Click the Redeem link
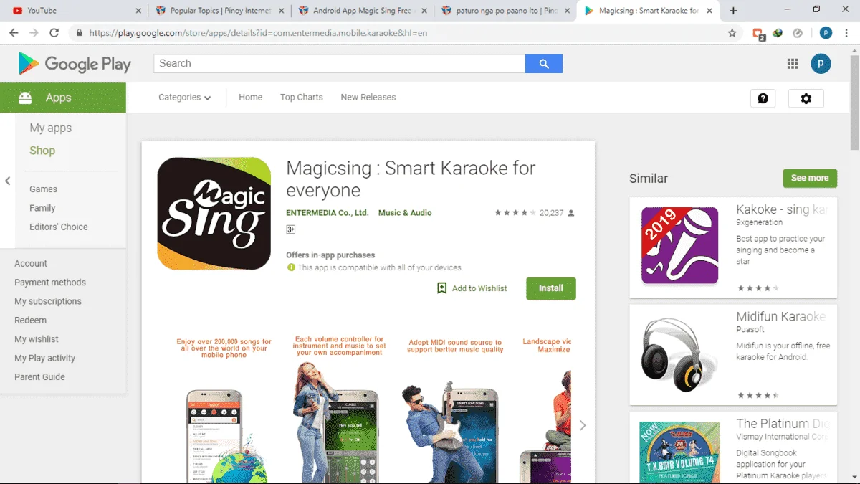The height and width of the screenshot is (484, 860). click(30, 321)
